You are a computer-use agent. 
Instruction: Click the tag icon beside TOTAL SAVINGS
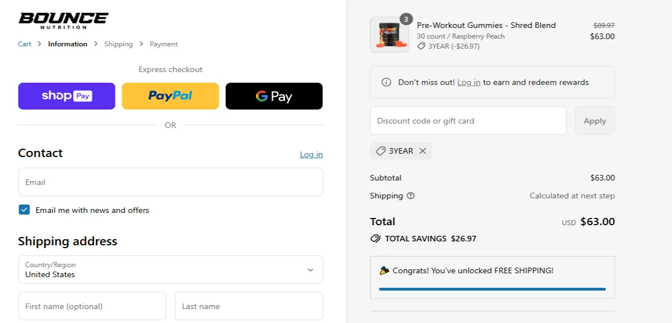(x=375, y=238)
